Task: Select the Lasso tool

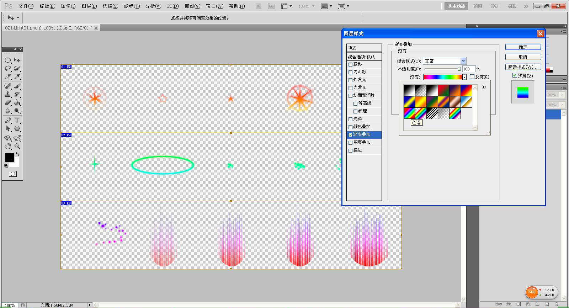Action: pyautogui.click(x=8, y=68)
